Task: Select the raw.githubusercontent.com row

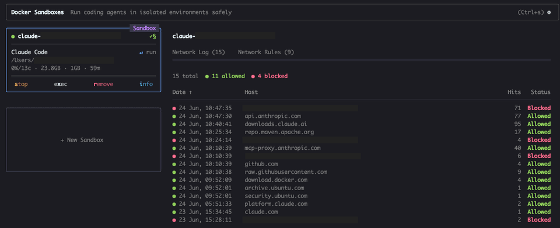Action: click(x=362, y=172)
